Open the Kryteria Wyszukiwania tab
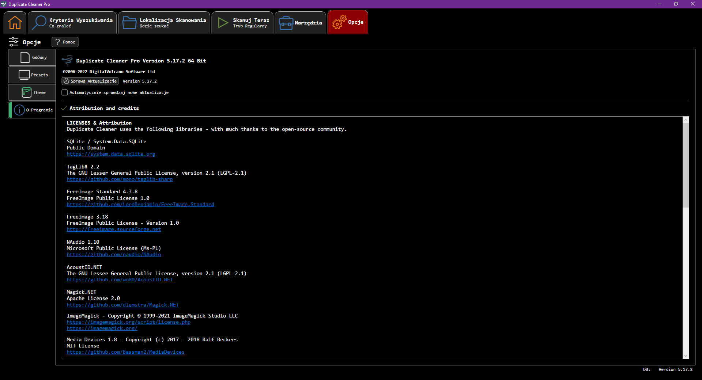 point(72,23)
